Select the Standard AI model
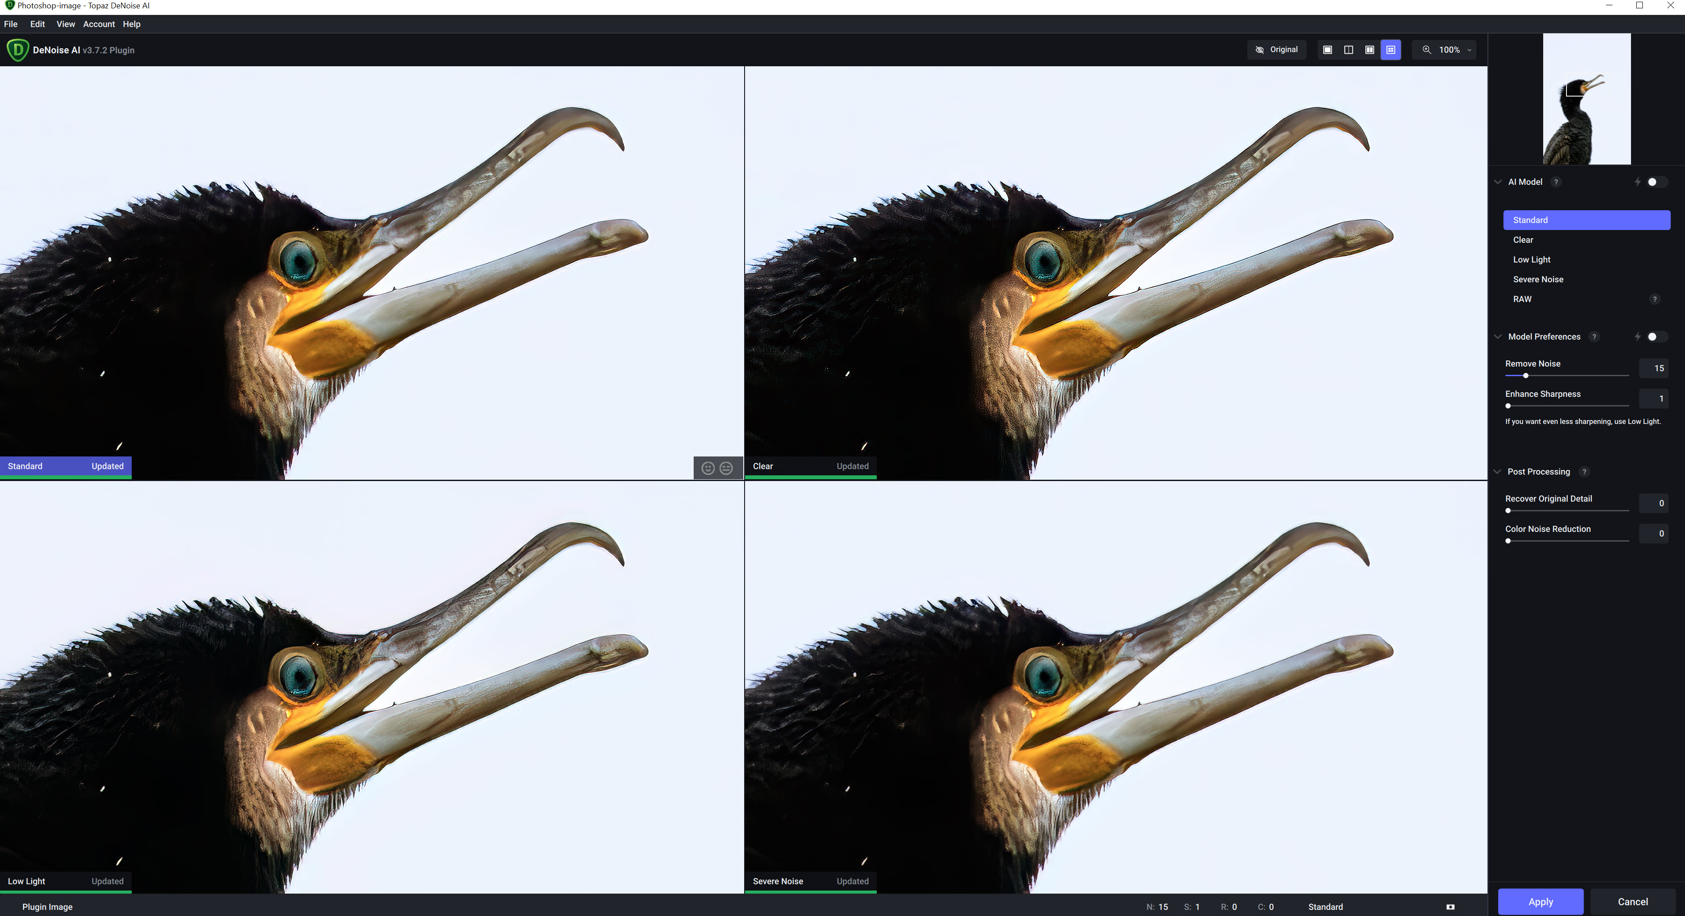Image resolution: width=1685 pixels, height=916 pixels. 1586,220
